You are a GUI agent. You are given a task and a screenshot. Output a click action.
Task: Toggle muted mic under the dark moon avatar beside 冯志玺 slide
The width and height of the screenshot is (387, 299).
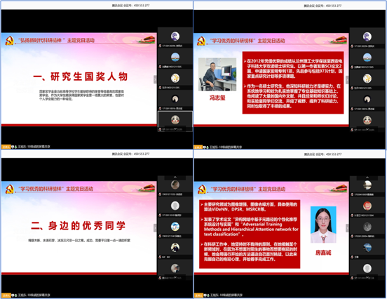click(352, 109)
